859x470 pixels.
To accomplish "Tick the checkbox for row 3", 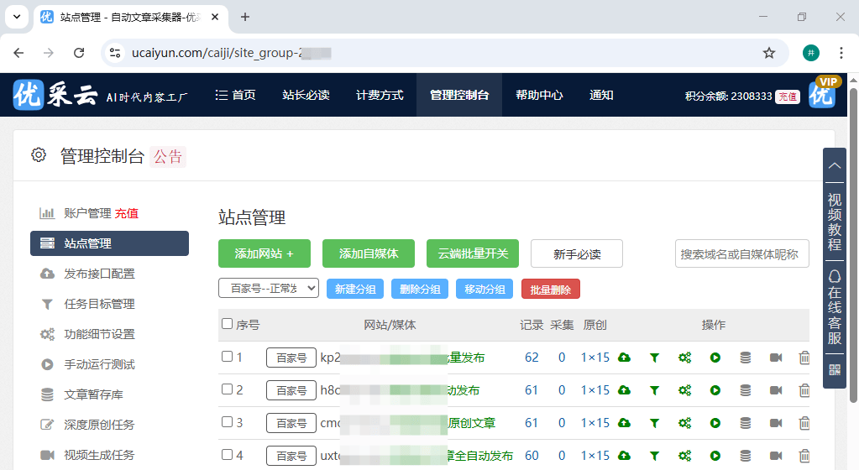I will [227, 422].
